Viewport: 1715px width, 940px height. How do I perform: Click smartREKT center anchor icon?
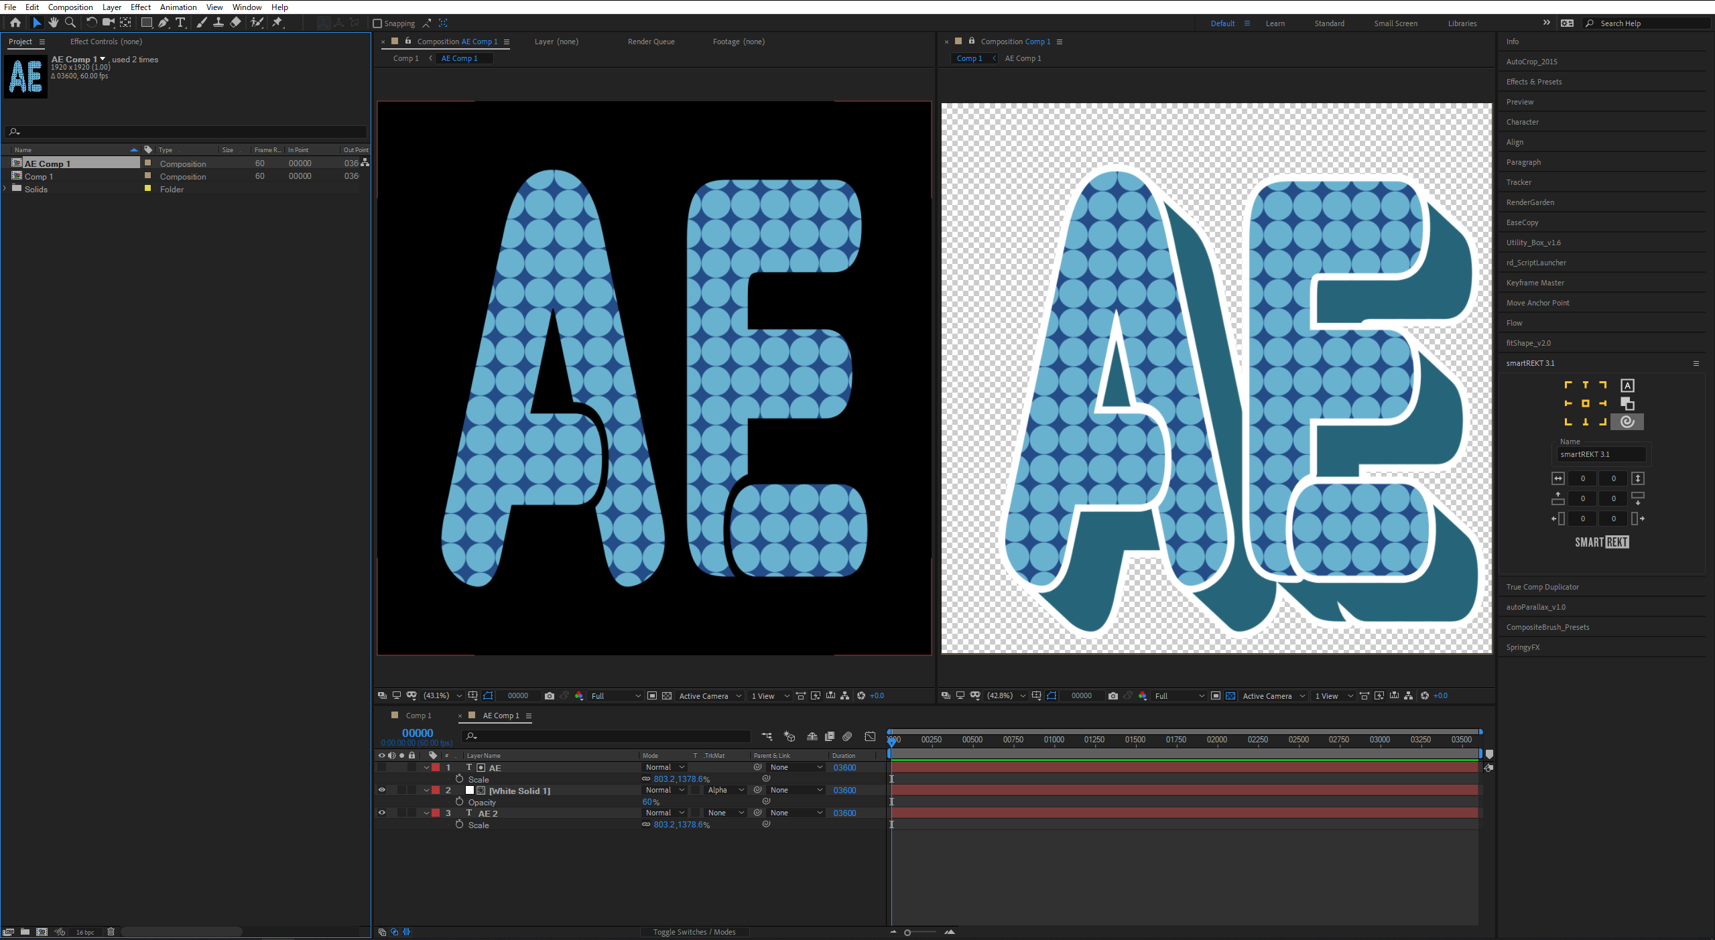point(1585,403)
